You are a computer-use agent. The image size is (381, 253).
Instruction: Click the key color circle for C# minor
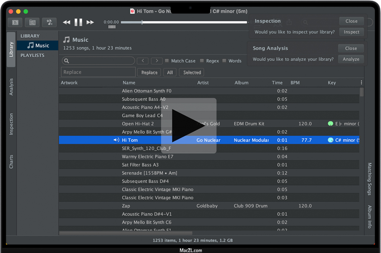[330, 140]
